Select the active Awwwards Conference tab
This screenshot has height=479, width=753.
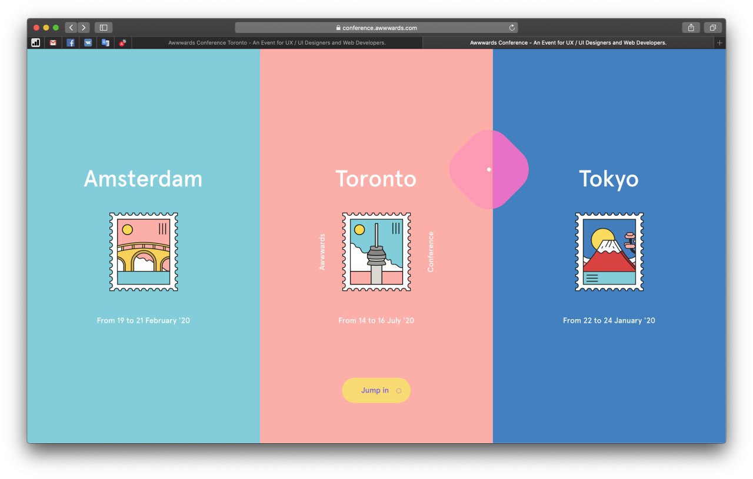568,43
